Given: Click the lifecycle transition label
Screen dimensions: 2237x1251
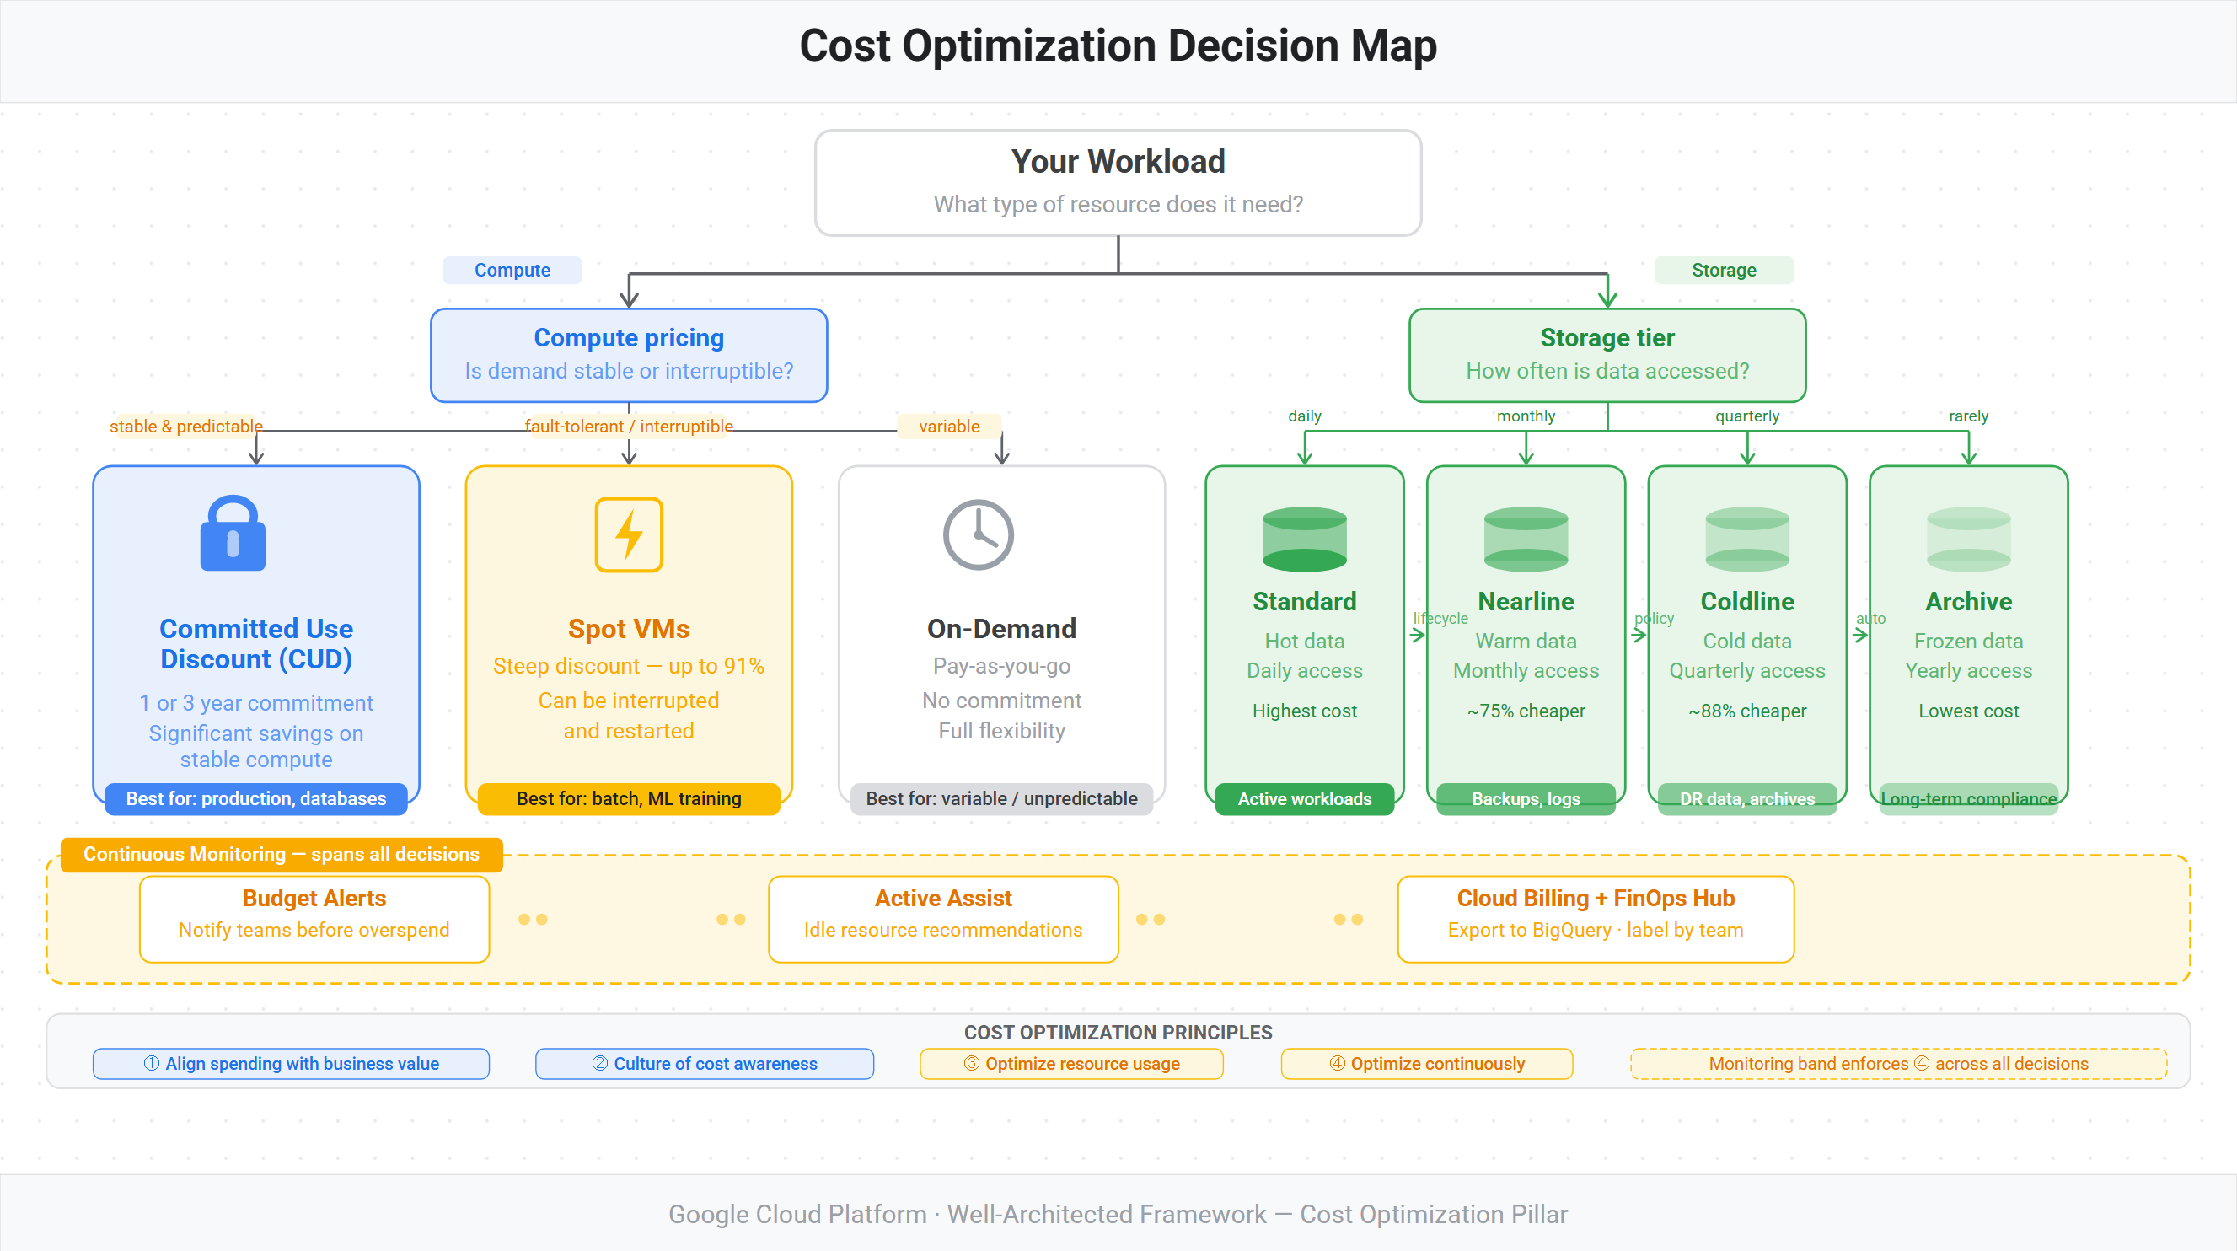Looking at the screenshot, I should coord(1440,619).
